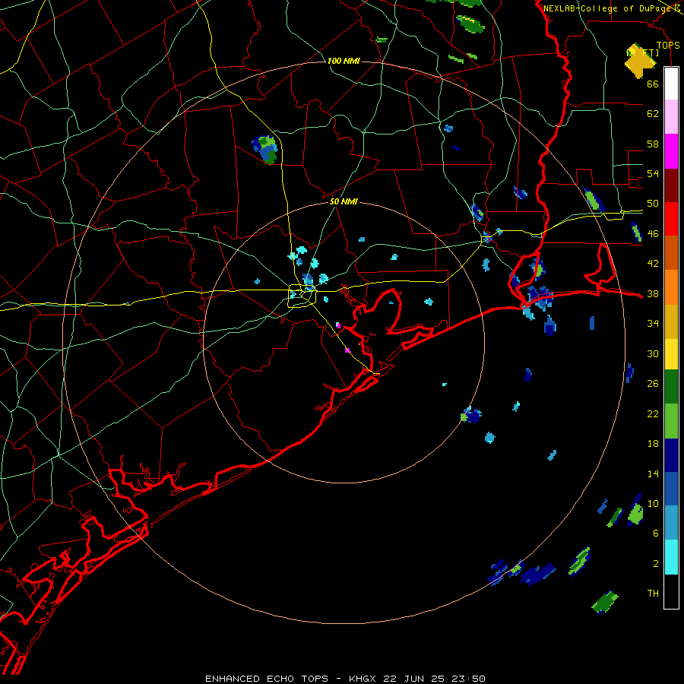Pick the dark green legend color segment

[671, 387]
